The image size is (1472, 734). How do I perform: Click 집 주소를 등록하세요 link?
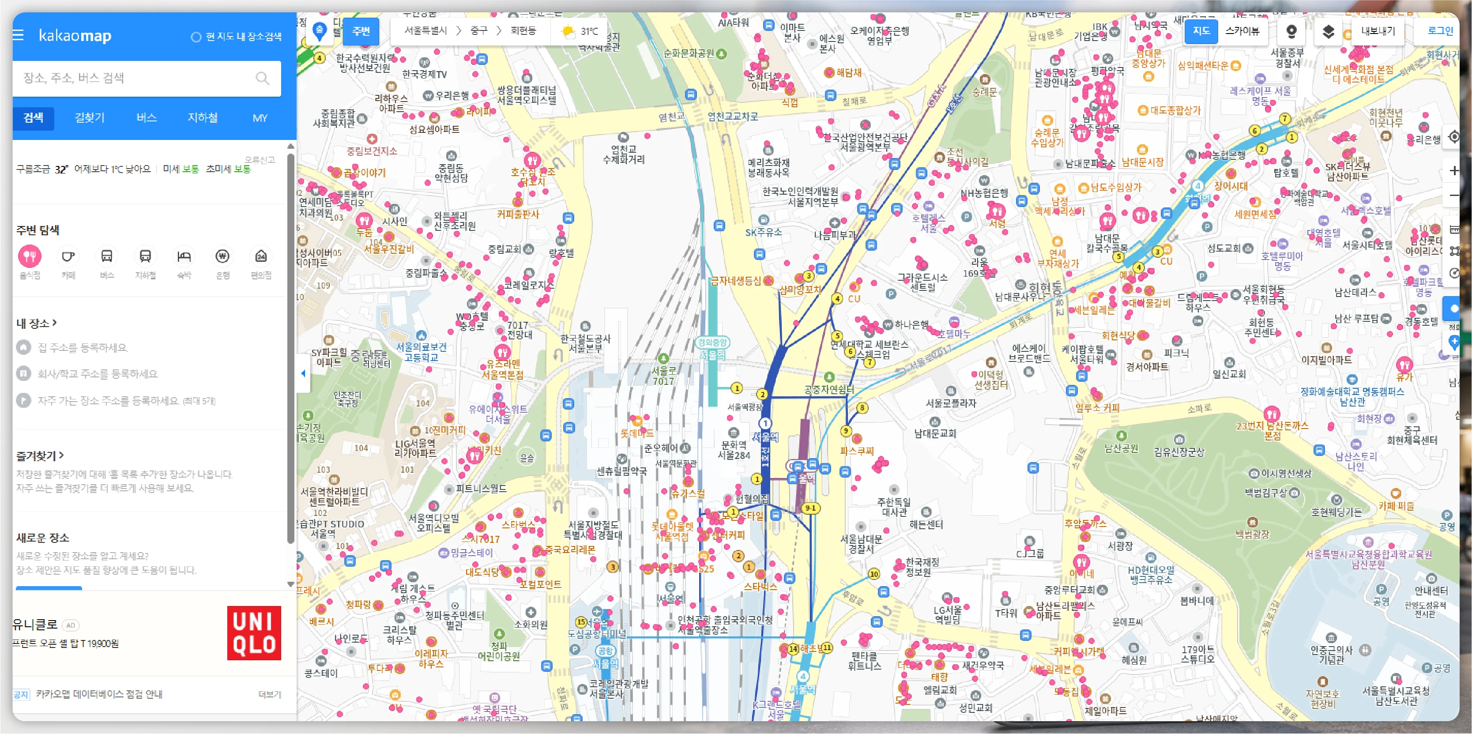(83, 347)
